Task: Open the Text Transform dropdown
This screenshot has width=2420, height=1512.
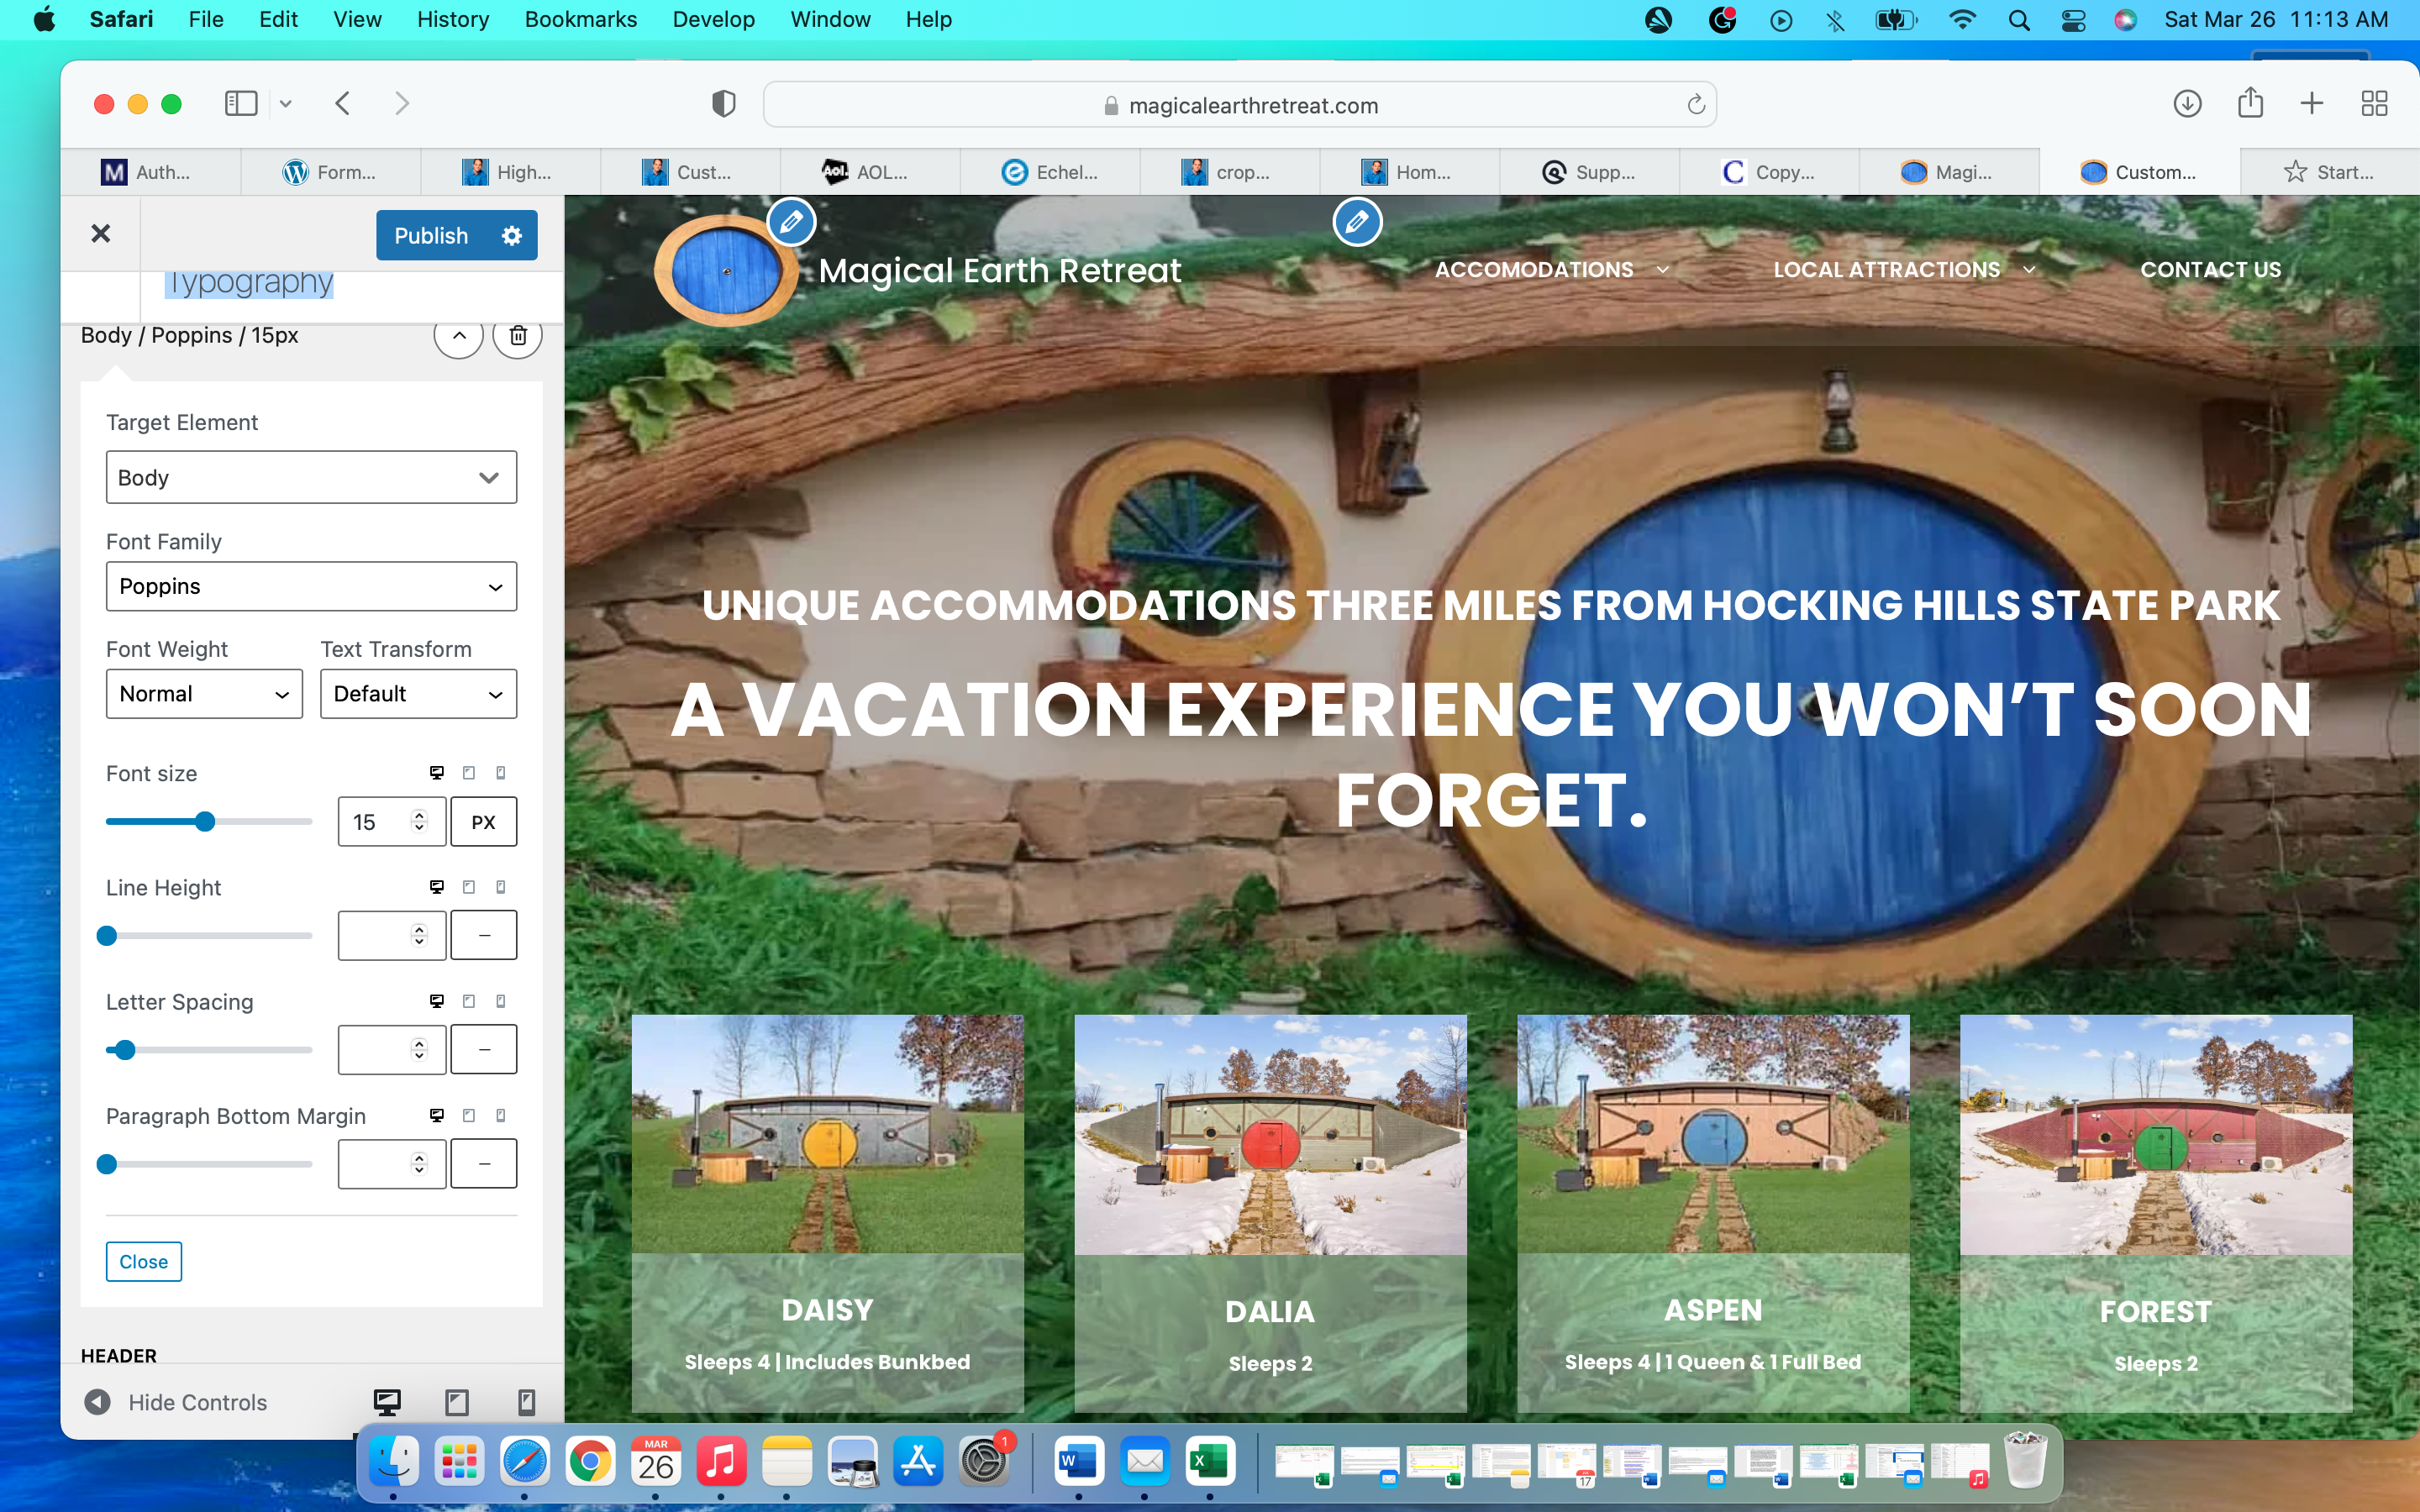Action: (x=418, y=694)
